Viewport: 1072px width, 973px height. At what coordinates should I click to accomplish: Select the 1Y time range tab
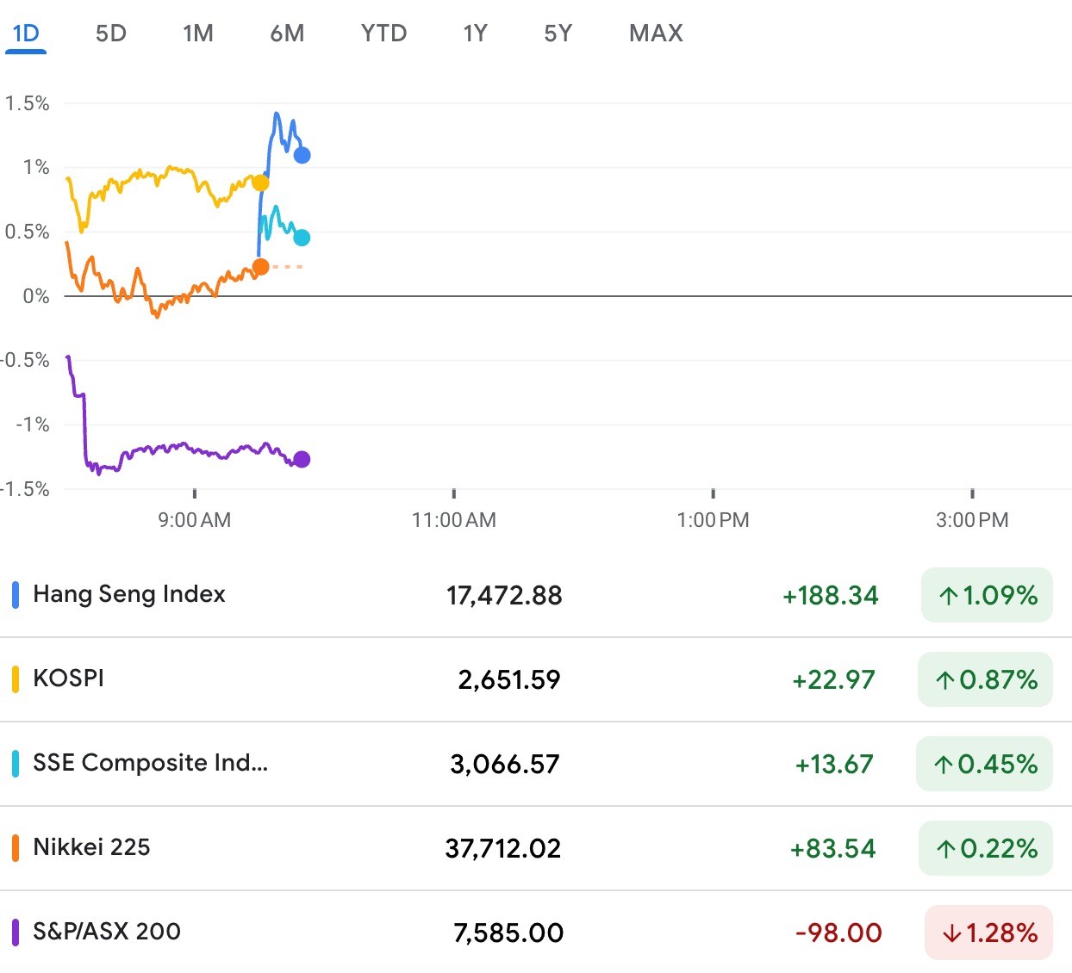pos(476,34)
